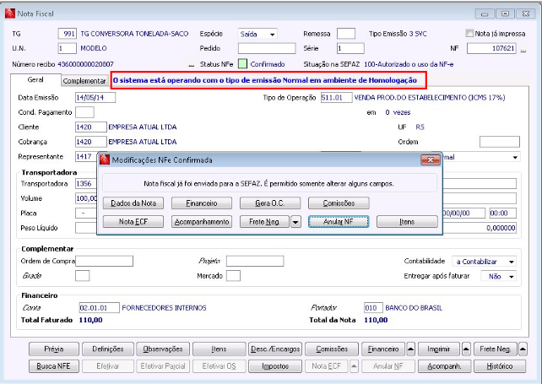This screenshot has width=542, height=384.
Task: Click the Nota Fiscal window title icon
Action: pyautogui.click(x=9, y=14)
